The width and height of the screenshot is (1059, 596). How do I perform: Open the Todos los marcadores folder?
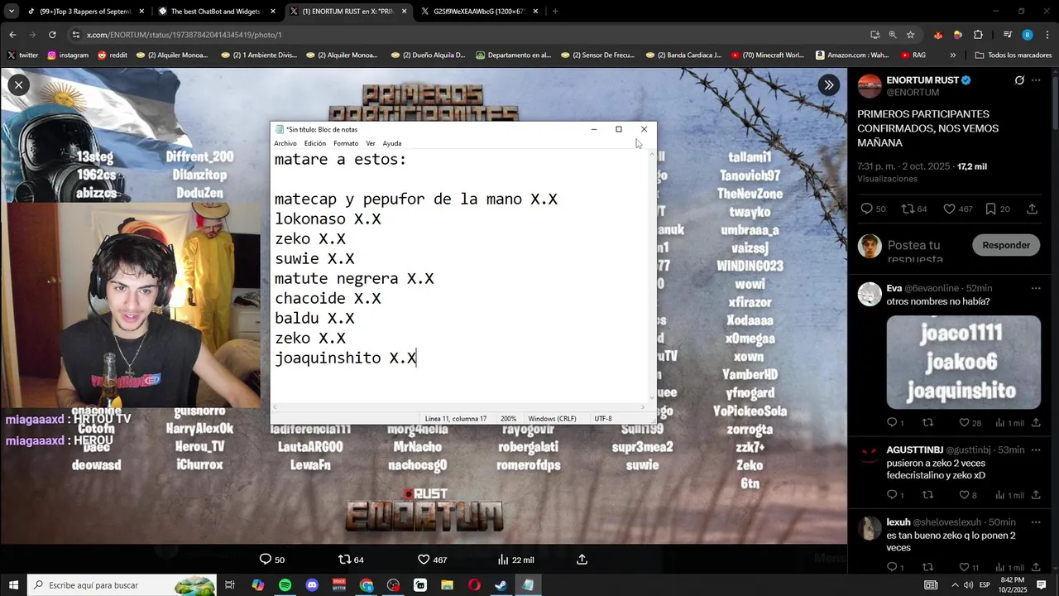coord(1013,55)
